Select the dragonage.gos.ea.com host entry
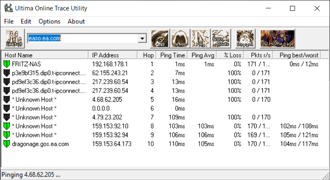Viewport: 330px width, 180px height. pos(40,144)
